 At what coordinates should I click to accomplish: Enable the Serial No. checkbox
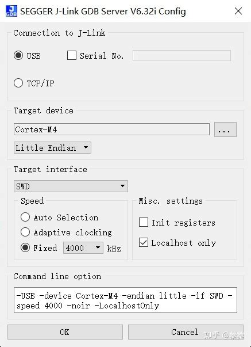[72, 55]
